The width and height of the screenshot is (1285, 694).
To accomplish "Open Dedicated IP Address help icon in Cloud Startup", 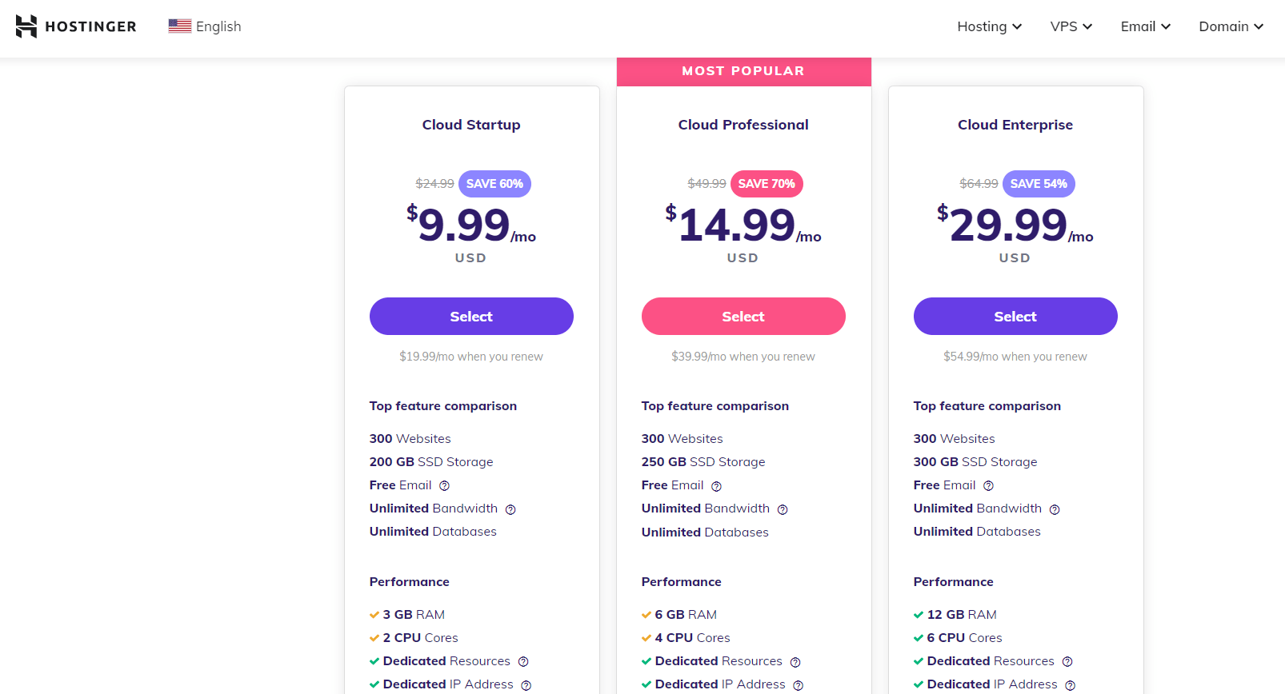I will (526, 685).
